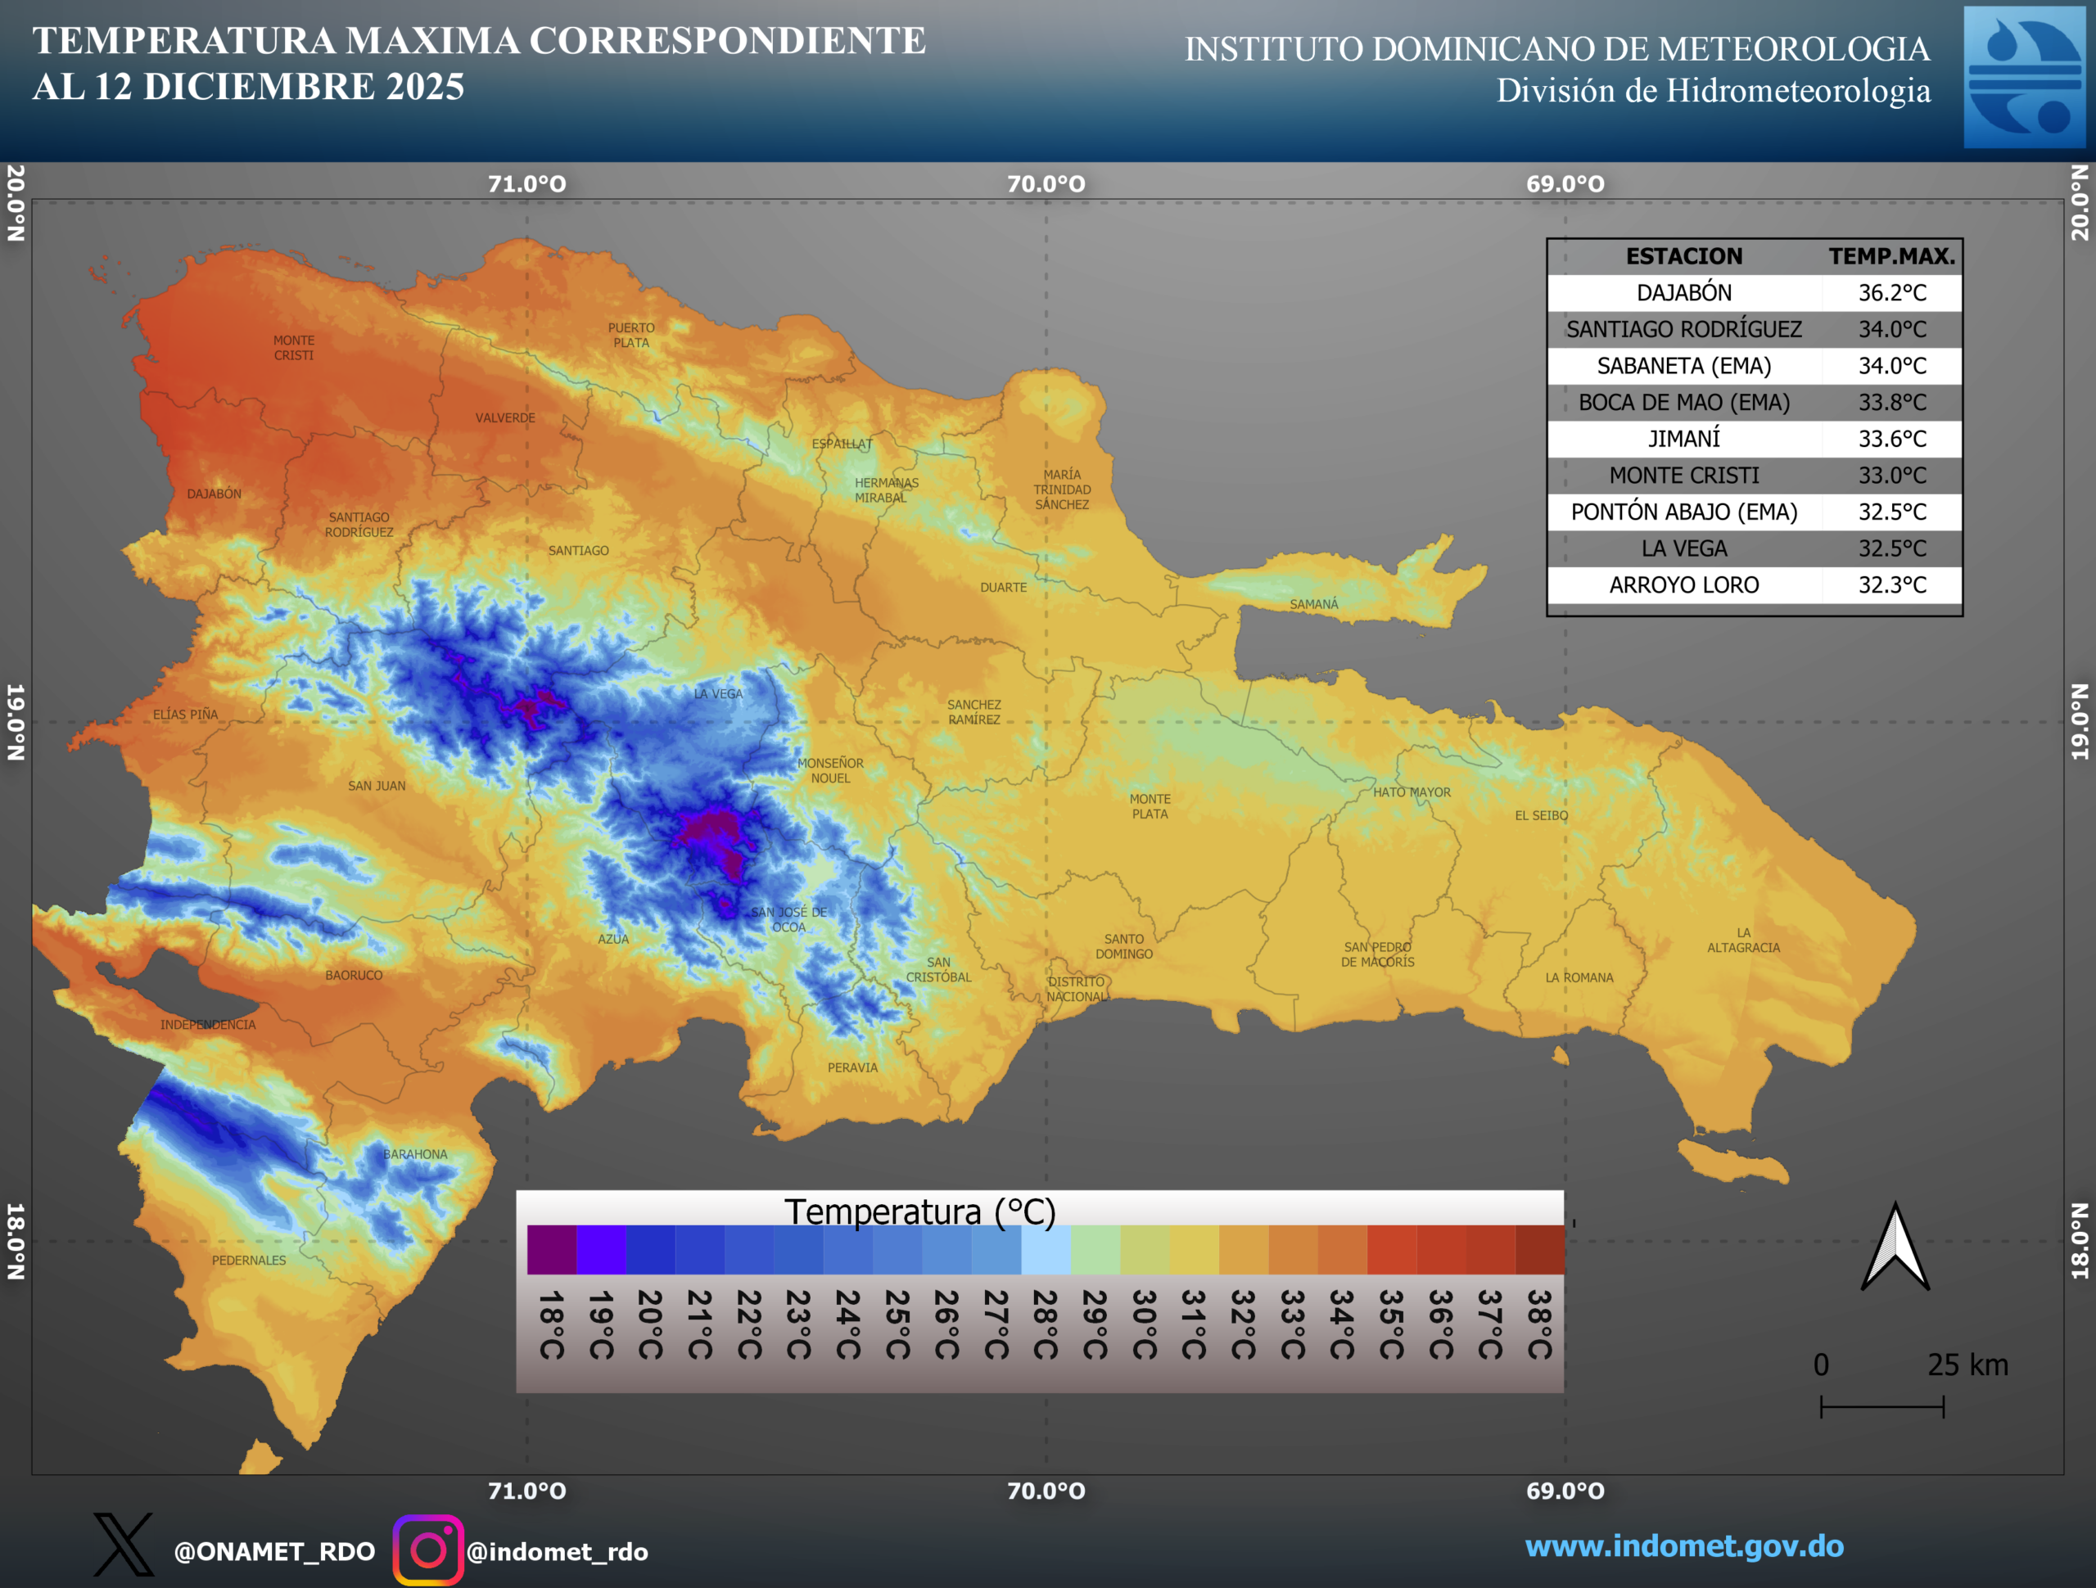Click the X (Twitter) logo icon

(x=123, y=1545)
